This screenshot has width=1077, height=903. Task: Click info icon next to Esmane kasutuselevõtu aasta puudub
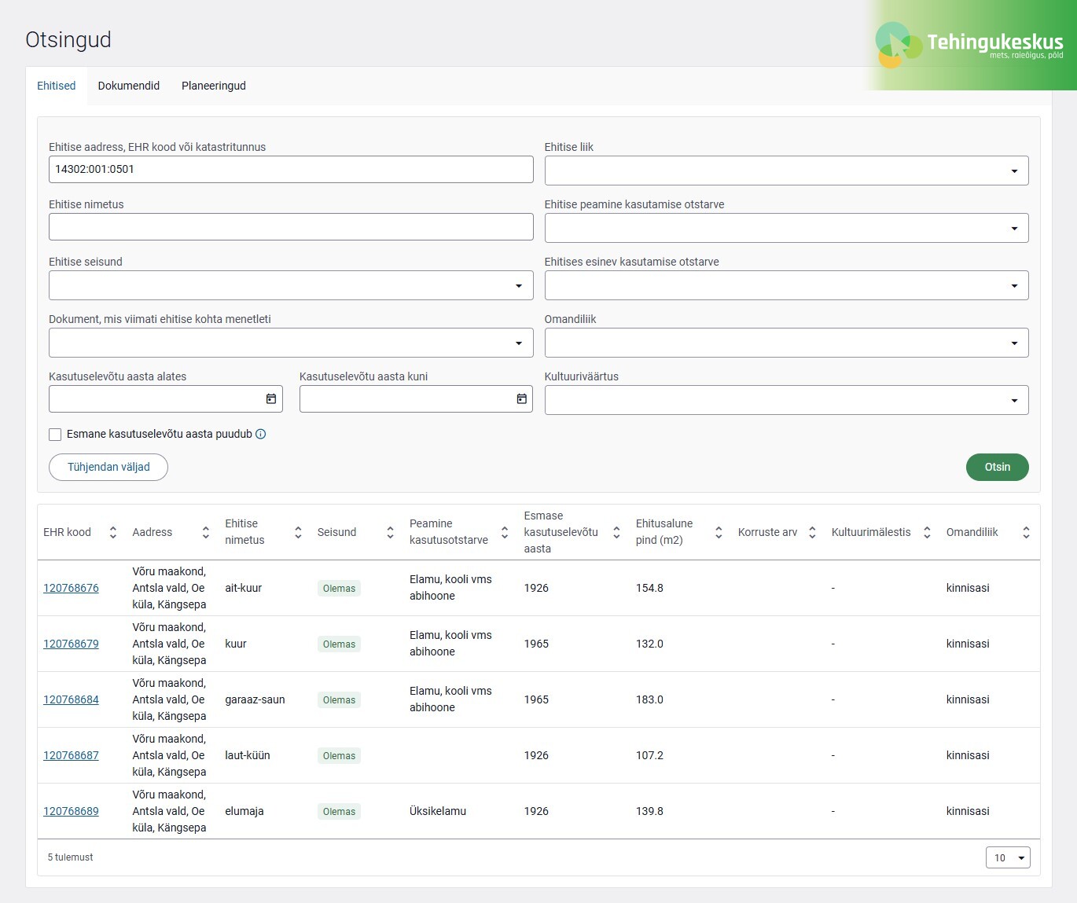click(261, 434)
